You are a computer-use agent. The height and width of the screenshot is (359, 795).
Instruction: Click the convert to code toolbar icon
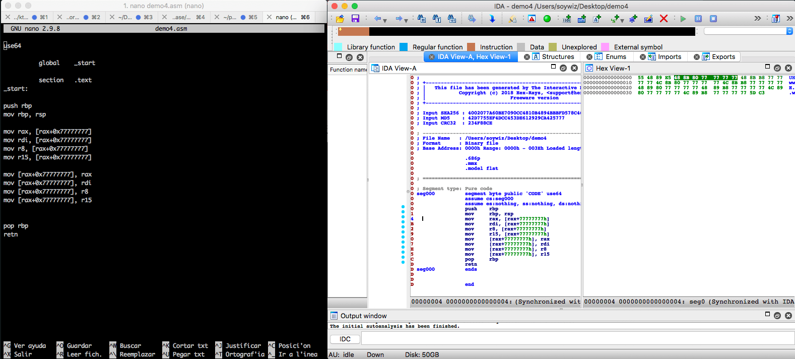coord(567,19)
